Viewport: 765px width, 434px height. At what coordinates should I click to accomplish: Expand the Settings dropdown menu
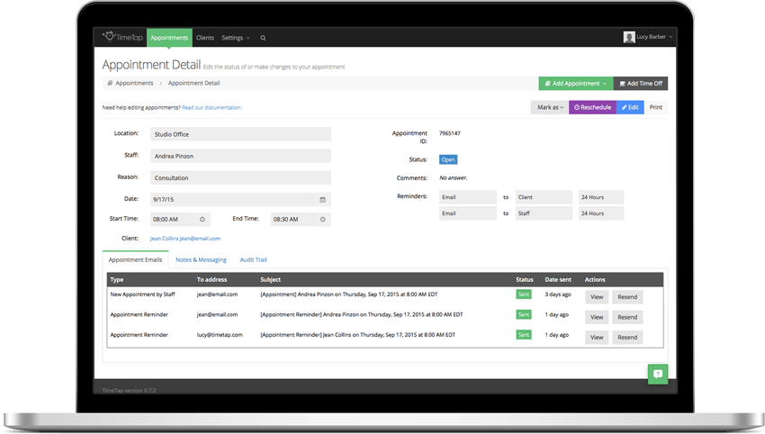coord(236,38)
